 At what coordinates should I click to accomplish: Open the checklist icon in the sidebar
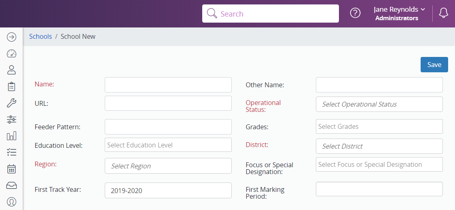[x=11, y=152]
